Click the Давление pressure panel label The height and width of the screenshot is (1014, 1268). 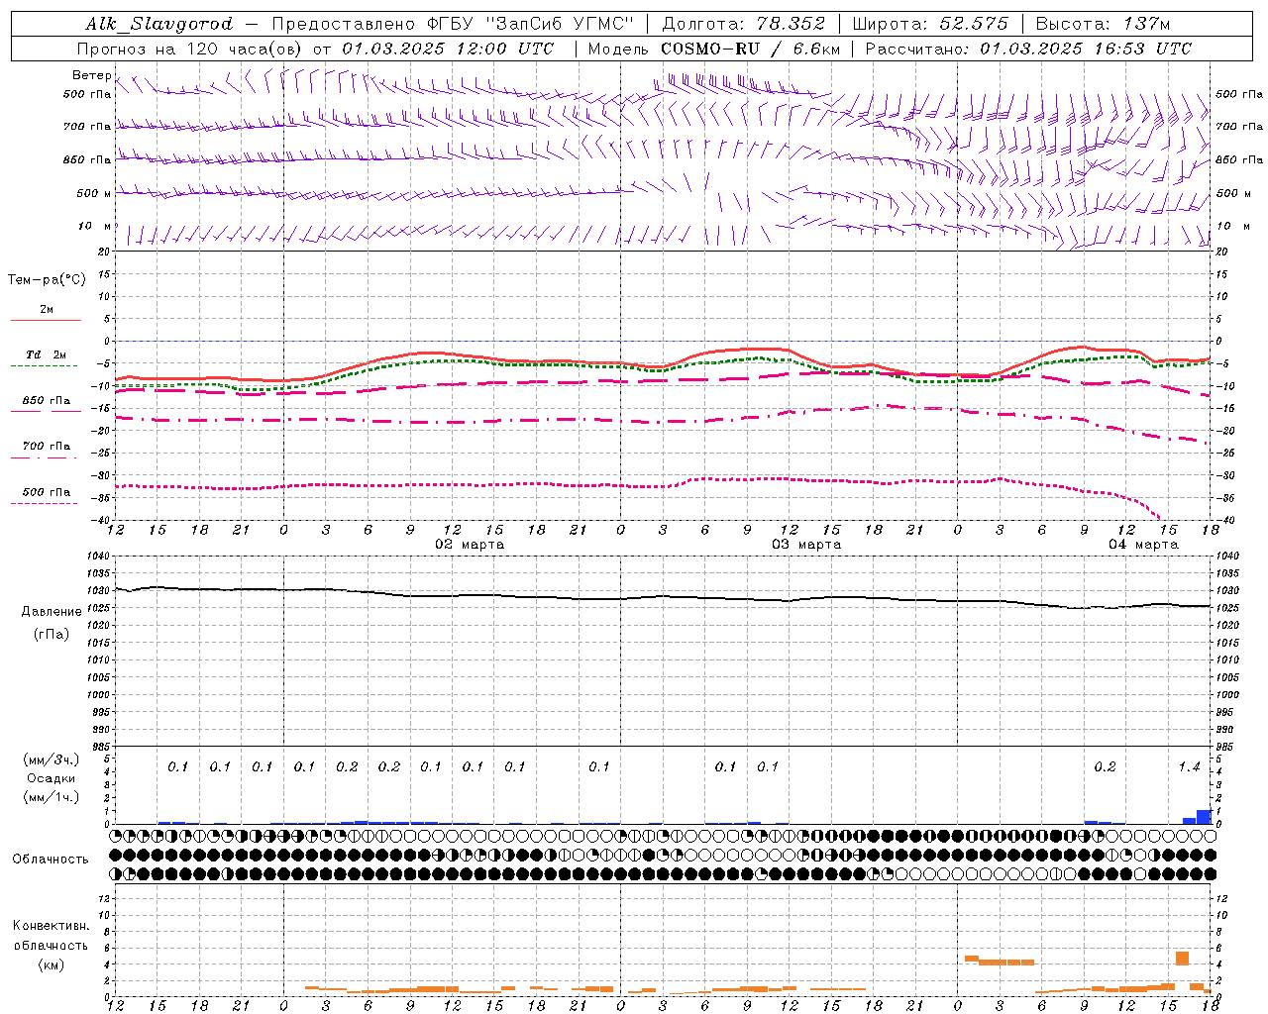pyautogui.click(x=52, y=612)
